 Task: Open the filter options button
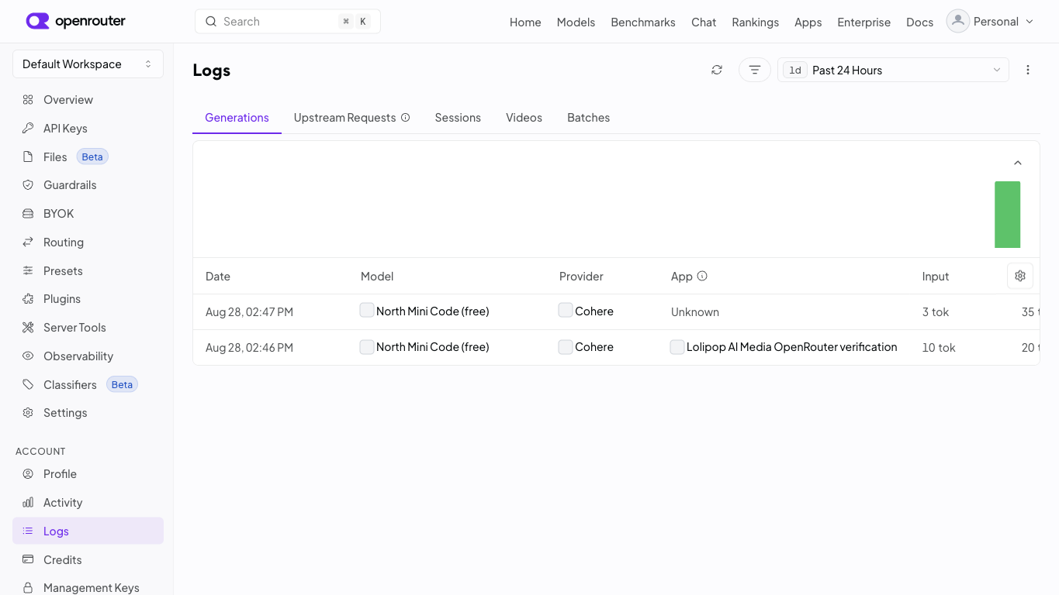[755, 70]
